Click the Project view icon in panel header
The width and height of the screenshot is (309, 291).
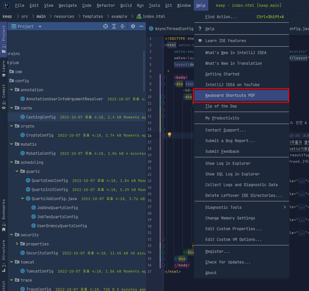point(14,27)
